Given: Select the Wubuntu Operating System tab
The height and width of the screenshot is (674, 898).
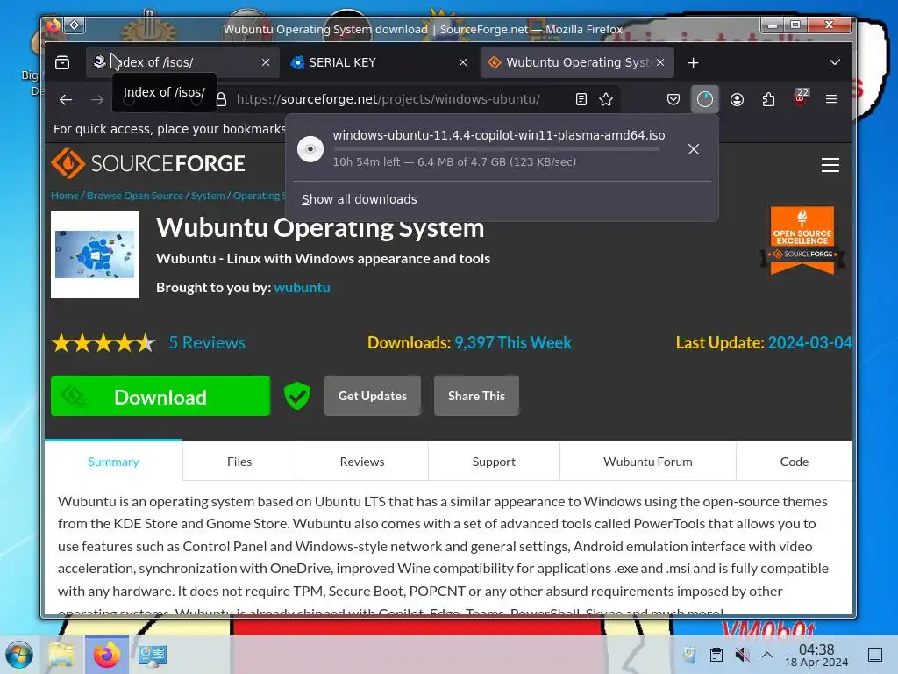Looking at the screenshot, I should click(x=577, y=62).
